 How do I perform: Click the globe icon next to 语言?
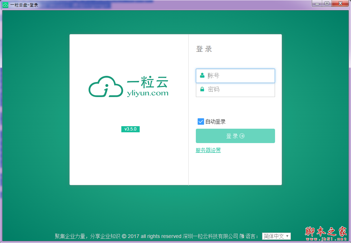(x=241, y=236)
